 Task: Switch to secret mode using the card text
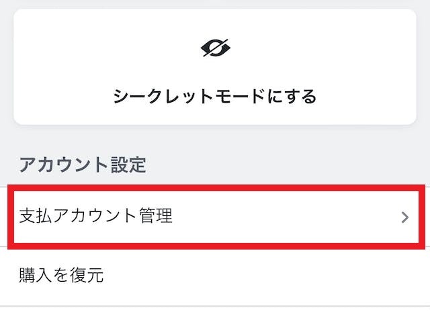coord(215,97)
